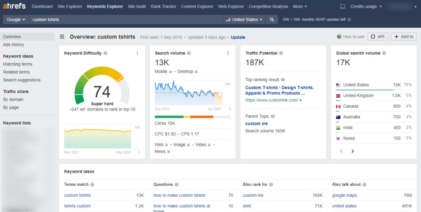Expand the More menu

(300, 7)
